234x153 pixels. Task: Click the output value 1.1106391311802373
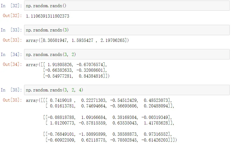pyautogui.click(x=48, y=16)
